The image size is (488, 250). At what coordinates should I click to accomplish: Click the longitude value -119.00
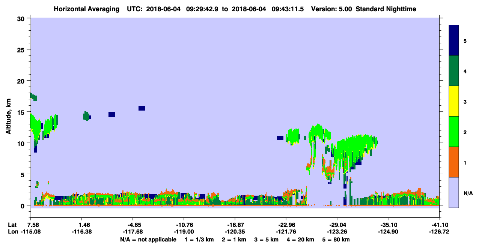tap(184, 232)
